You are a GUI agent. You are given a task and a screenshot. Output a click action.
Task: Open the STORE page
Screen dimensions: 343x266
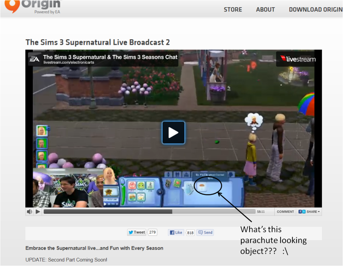233,10
